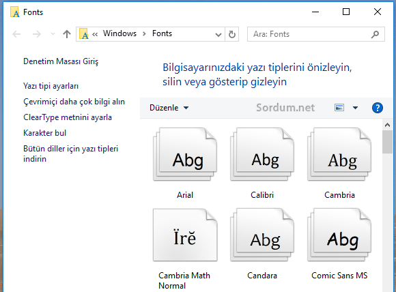396x292 pixels.
Task: Open Çevrimiçi daha çok bilgi alın
Action: pyautogui.click(x=74, y=102)
